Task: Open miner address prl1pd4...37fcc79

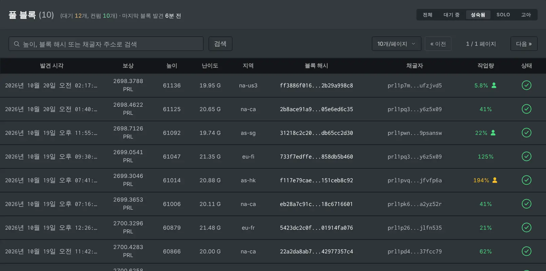Action: pyautogui.click(x=415, y=252)
